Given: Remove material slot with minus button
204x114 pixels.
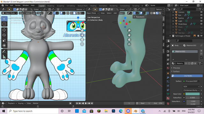Looking at the screenshot, I should tap(201, 54).
